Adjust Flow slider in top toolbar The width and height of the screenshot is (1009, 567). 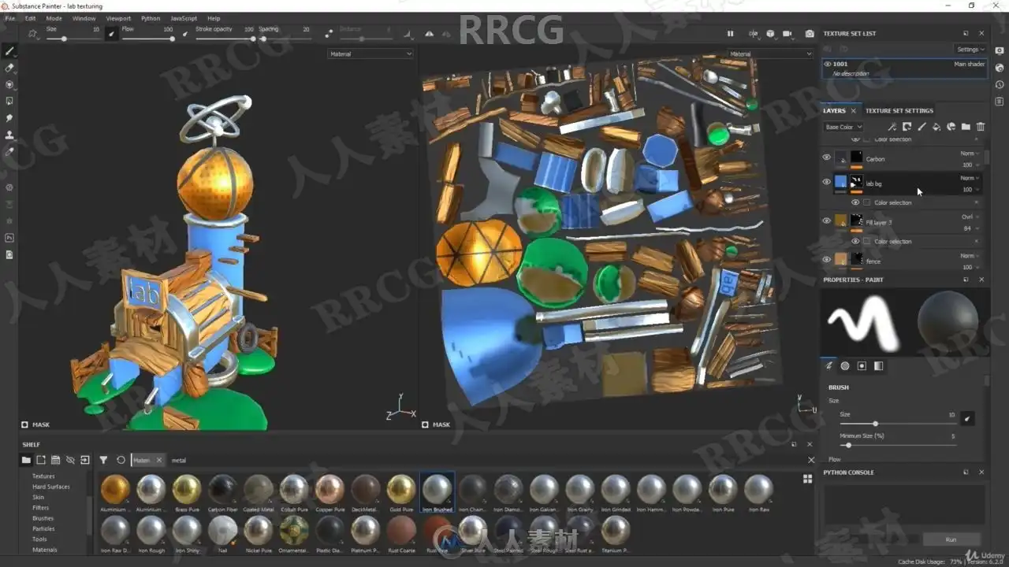tap(148, 39)
